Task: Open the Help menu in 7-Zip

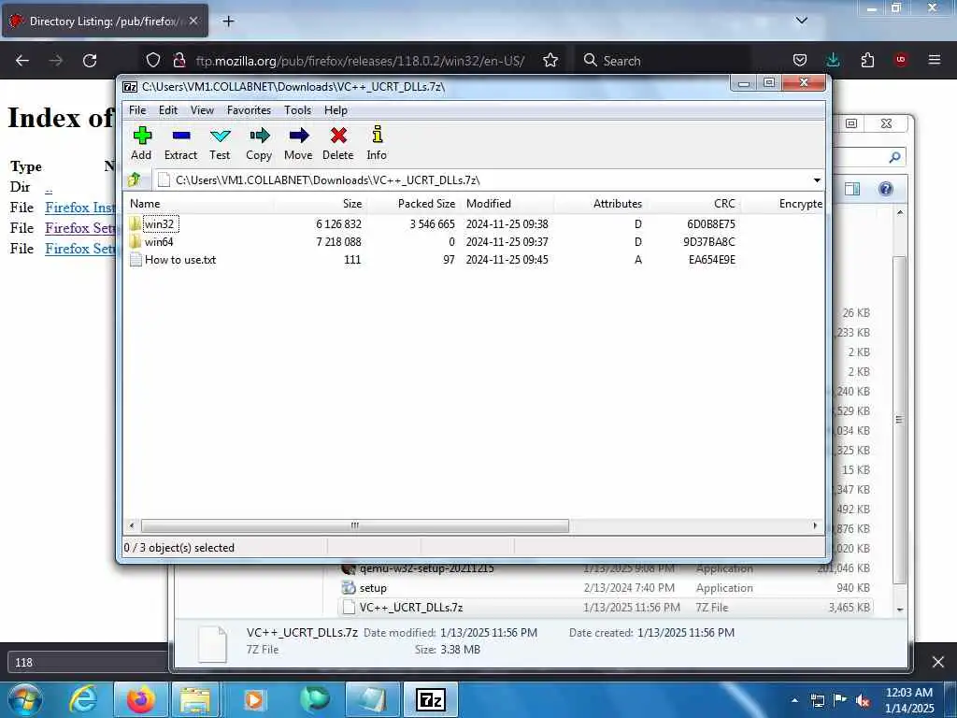Action: point(336,110)
